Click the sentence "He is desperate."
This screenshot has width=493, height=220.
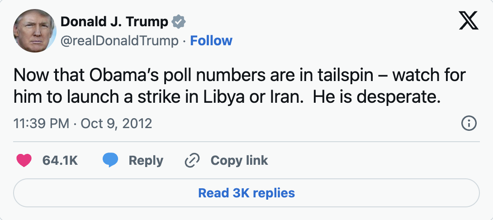(376, 97)
